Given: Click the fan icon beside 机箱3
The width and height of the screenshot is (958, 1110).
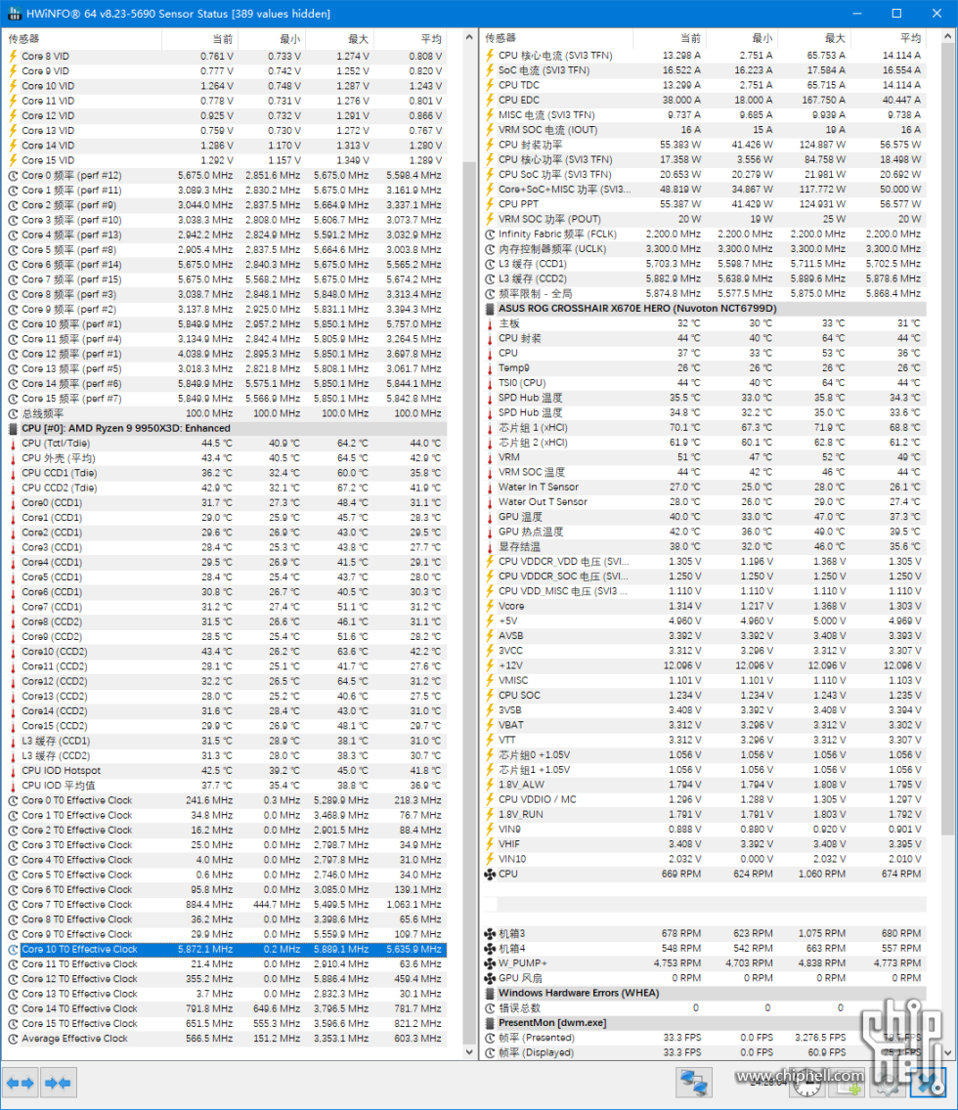Looking at the screenshot, I should coord(490,933).
